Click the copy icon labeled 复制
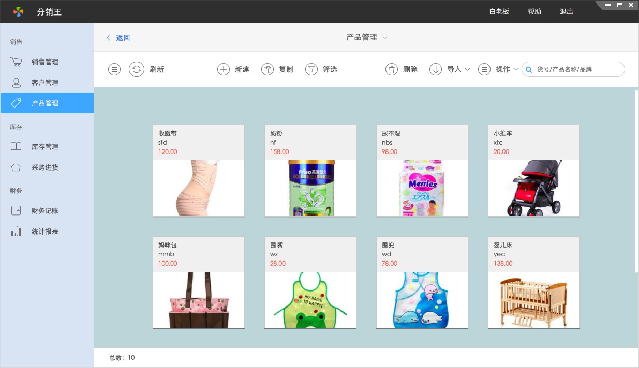Image resolution: width=639 pixels, height=368 pixels. (x=268, y=69)
